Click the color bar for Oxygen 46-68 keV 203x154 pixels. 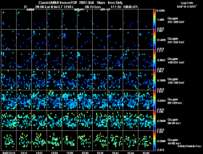(155, 141)
